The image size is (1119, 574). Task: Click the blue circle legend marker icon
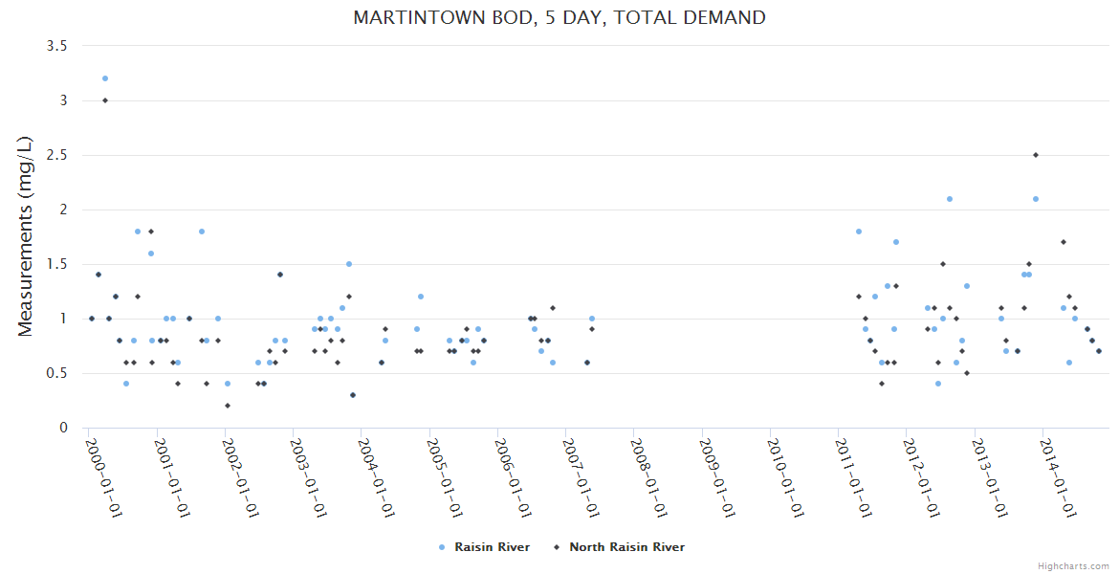pyautogui.click(x=441, y=547)
